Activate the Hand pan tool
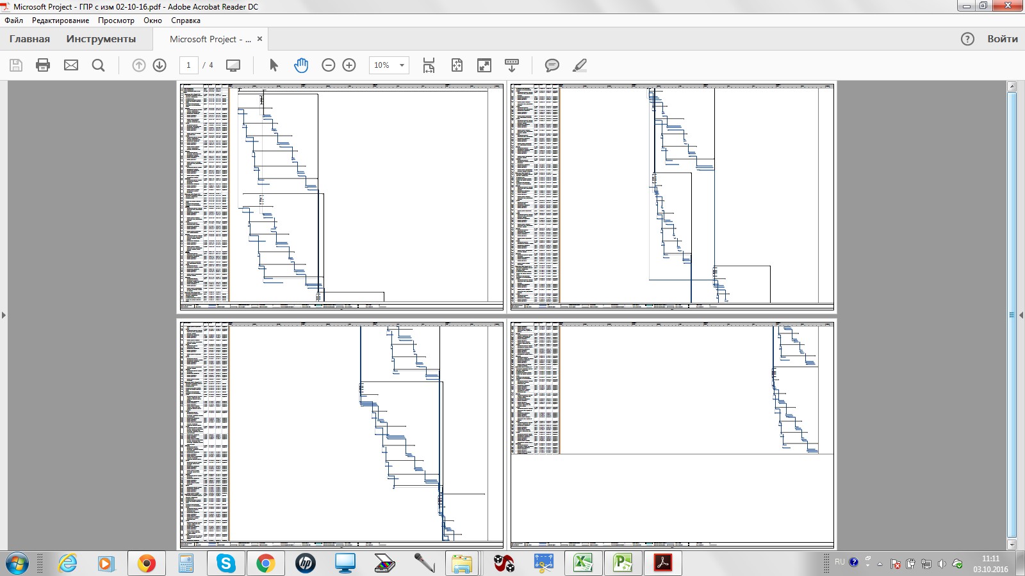Screen dimensions: 1025x576 tap(300, 65)
